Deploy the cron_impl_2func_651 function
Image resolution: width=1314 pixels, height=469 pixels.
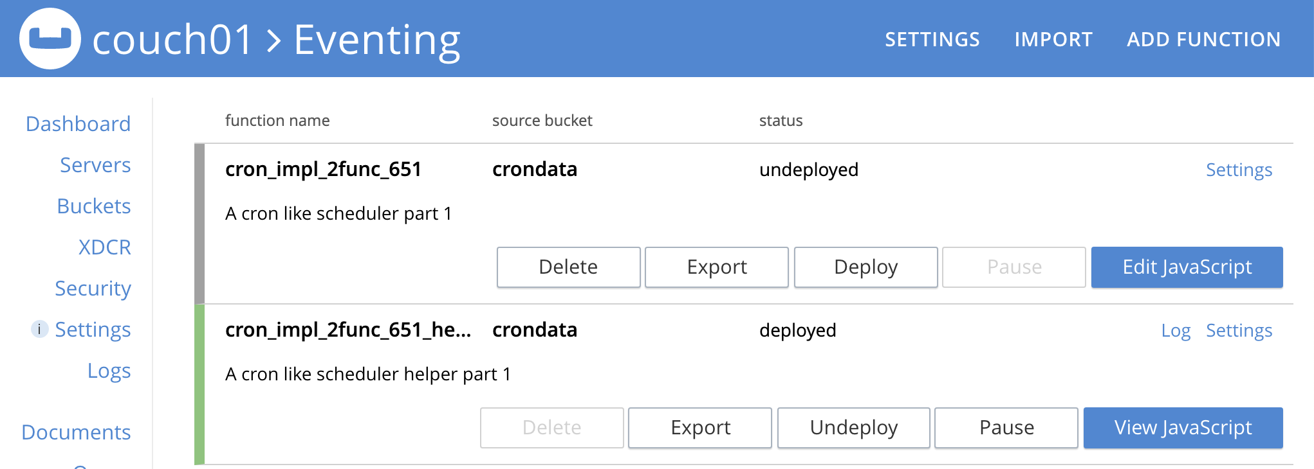(x=865, y=267)
